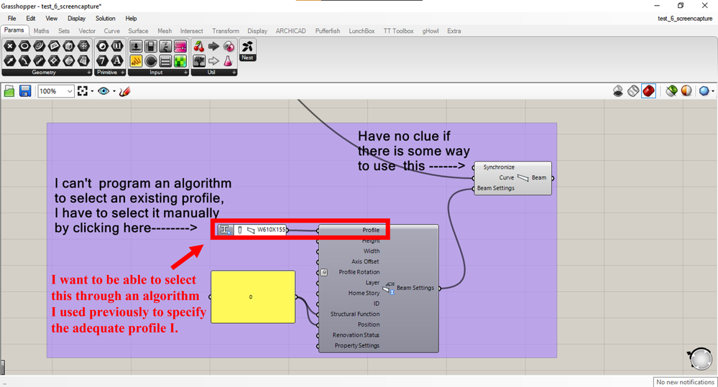Click the Synchronize input on Beam component
The width and height of the screenshot is (718, 387).
click(x=499, y=167)
